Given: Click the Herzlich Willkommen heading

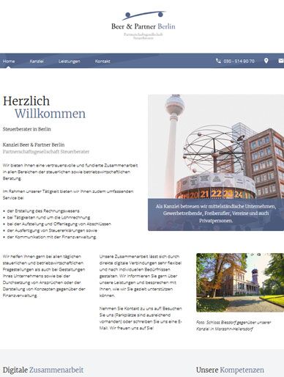Looking at the screenshot, I should (44, 107).
